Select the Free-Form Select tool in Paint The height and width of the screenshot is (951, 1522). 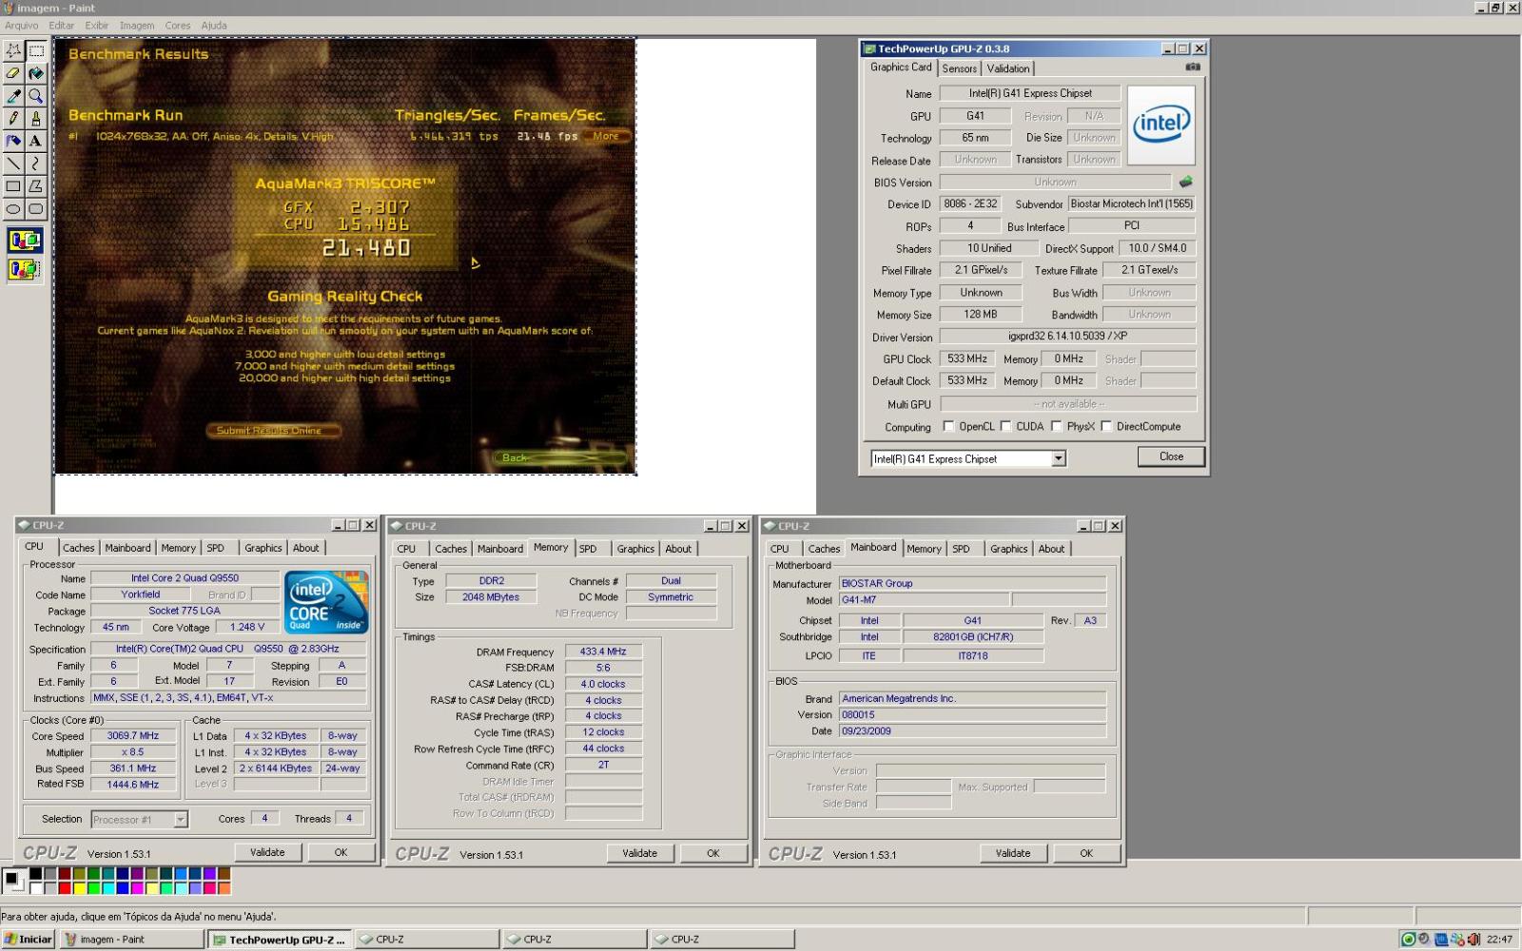(x=13, y=50)
